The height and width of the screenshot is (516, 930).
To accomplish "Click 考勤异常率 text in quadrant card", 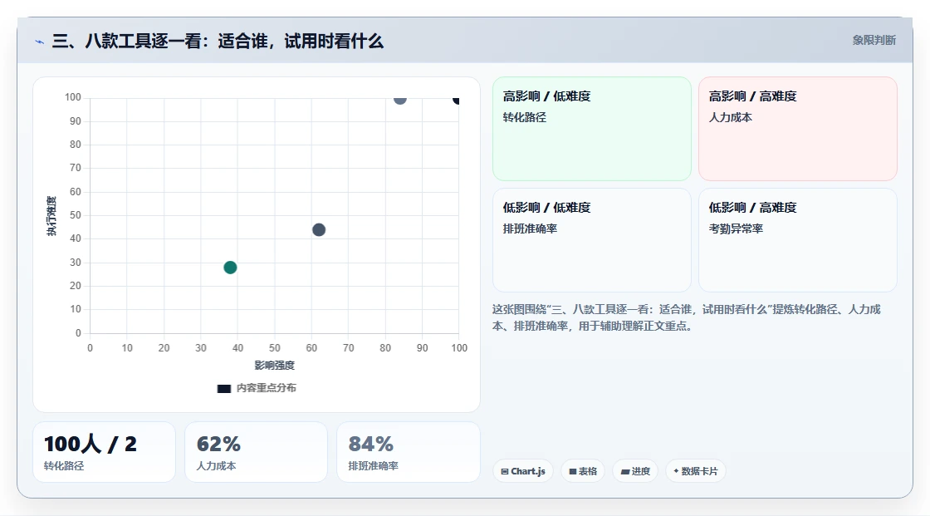I will coord(736,229).
